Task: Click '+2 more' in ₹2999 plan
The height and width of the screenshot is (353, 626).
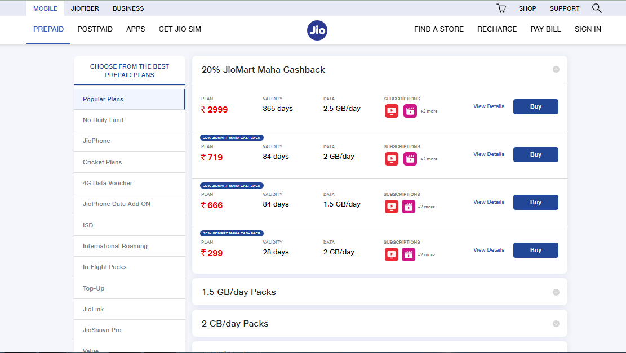Action: click(429, 111)
